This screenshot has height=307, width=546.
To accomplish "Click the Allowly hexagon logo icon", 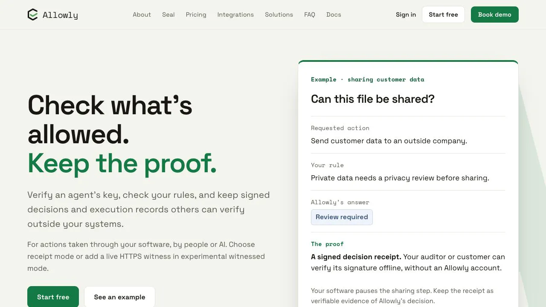I will coord(33,15).
